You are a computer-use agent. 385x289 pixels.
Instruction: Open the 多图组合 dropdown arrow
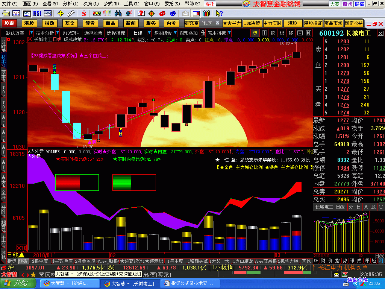click(x=175, y=33)
